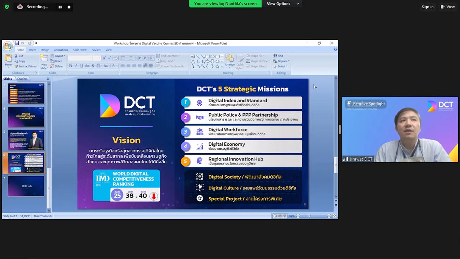The height and width of the screenshot is (259, 460).
Task: Select slide 5 thumbnail with presenter photo
Action: coord(26,140)
